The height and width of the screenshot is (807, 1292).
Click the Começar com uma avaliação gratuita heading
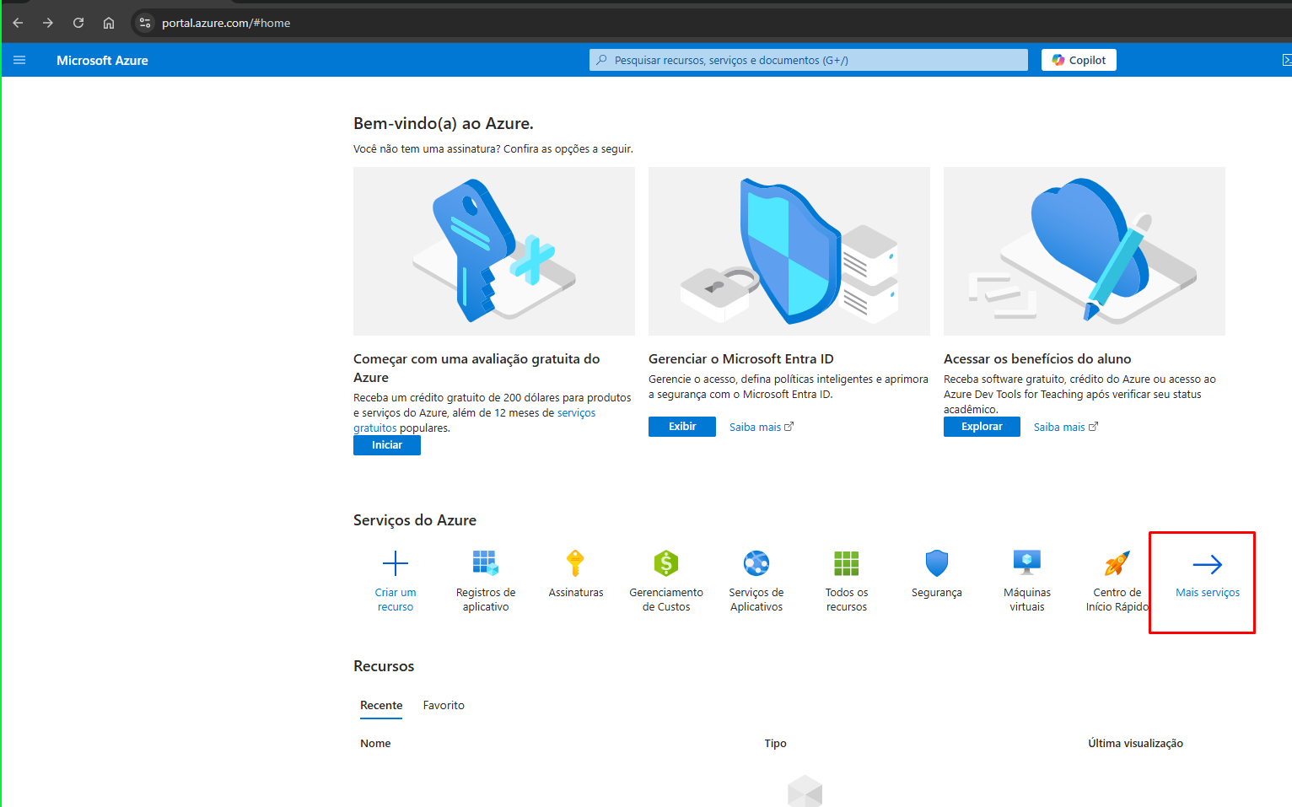476,368
